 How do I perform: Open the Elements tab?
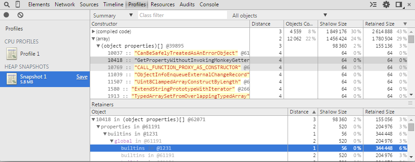point(39,4)
